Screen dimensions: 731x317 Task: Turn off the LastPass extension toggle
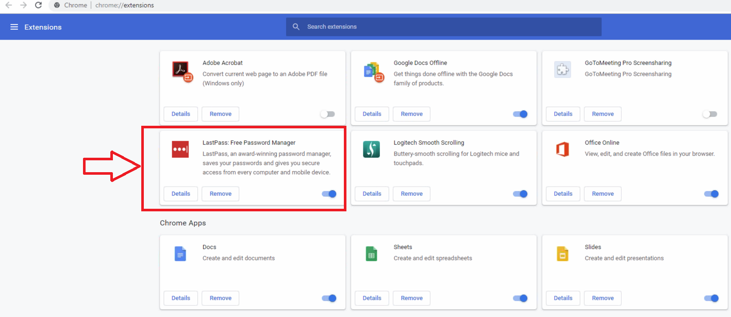329,194
